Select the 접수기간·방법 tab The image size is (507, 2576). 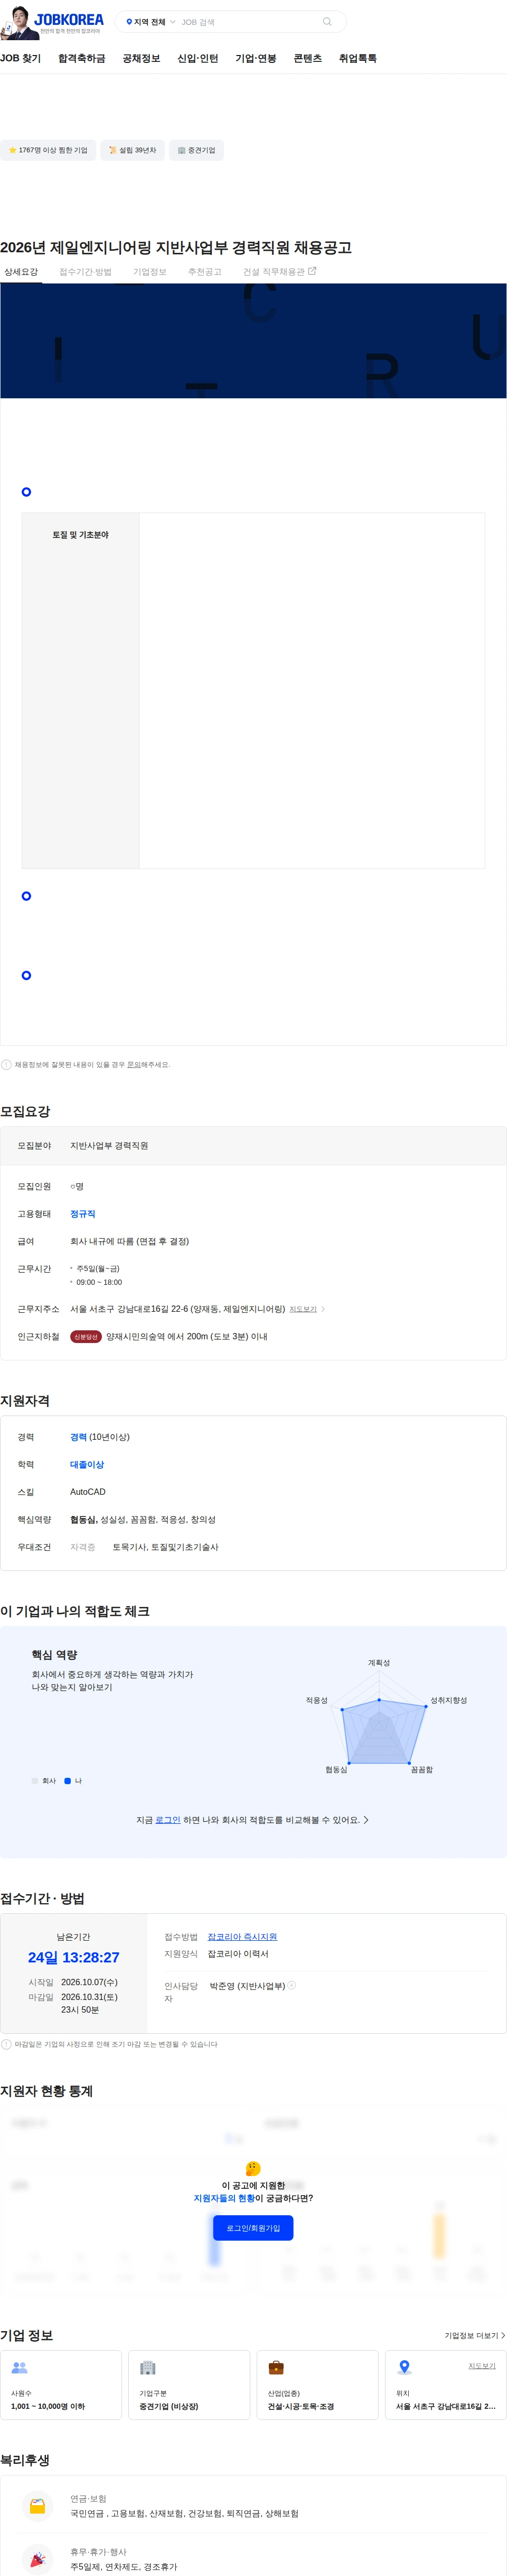[86, 272]
